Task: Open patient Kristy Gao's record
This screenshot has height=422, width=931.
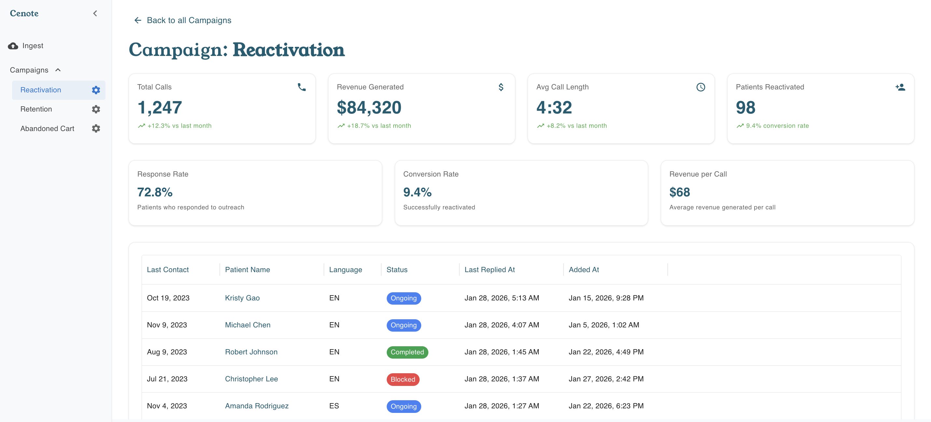Action: [x=242, y=298]
